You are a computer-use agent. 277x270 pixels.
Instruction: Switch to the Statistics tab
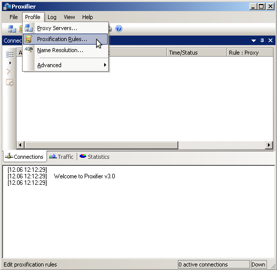(94, 157)
